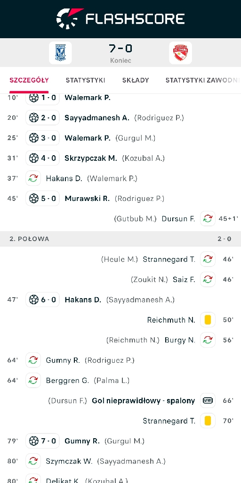Click the substitution icon next to Dursun F.

[208, 218]
